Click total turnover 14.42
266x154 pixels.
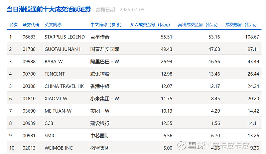[x=253, y=111]
